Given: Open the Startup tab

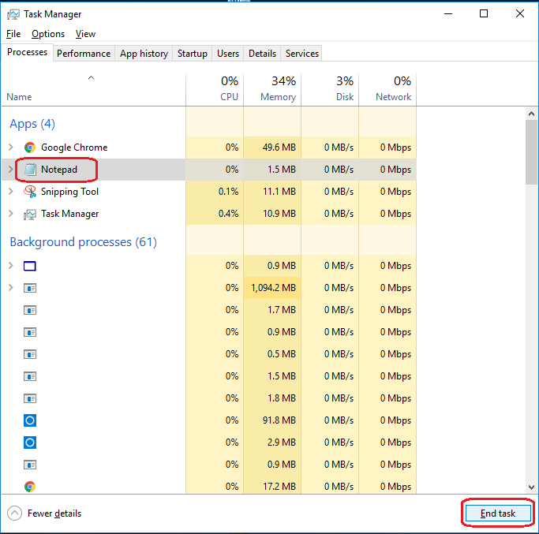Looking at the screenshot, I should point(193,54).
